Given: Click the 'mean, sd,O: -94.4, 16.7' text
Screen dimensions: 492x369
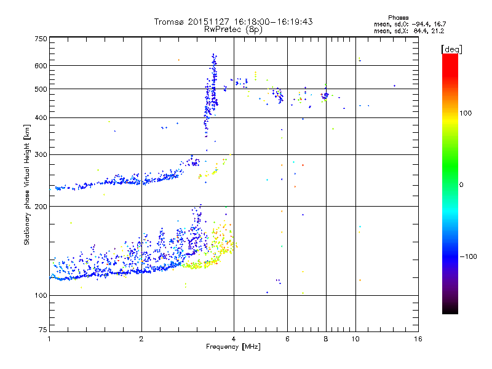Looking at the screenshot, I should click(410, 24).
